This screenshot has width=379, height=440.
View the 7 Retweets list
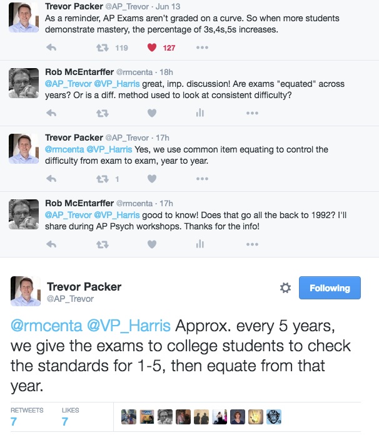[27, 417]
